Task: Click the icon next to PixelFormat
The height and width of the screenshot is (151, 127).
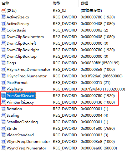Action: coord(3,82)
